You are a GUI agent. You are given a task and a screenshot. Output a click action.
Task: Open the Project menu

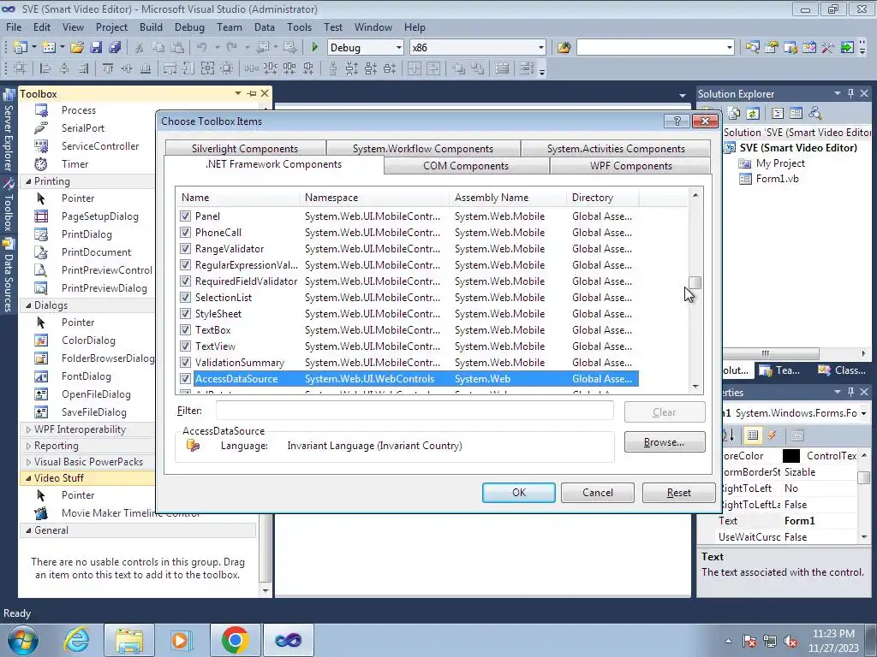click(x=111, y=27)
